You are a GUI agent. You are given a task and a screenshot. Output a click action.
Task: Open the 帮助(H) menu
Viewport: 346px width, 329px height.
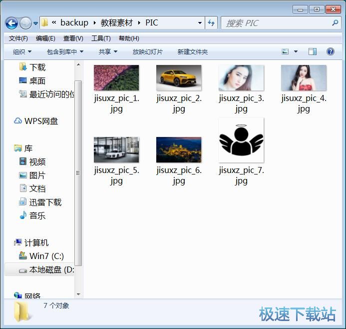pos(129,38)
